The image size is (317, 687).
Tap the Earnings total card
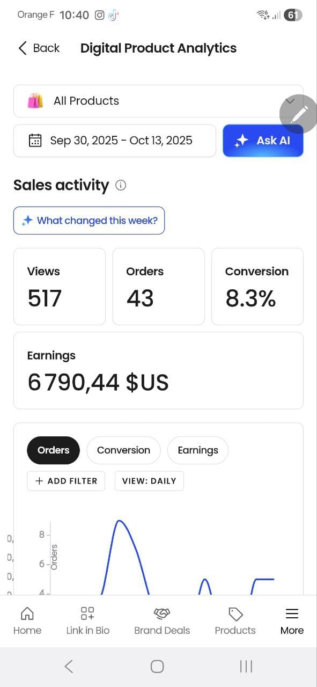tap(158, 370)
